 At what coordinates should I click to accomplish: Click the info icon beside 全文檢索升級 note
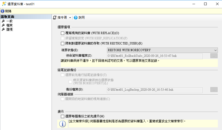pyautogui.click(x=62, y=124)
